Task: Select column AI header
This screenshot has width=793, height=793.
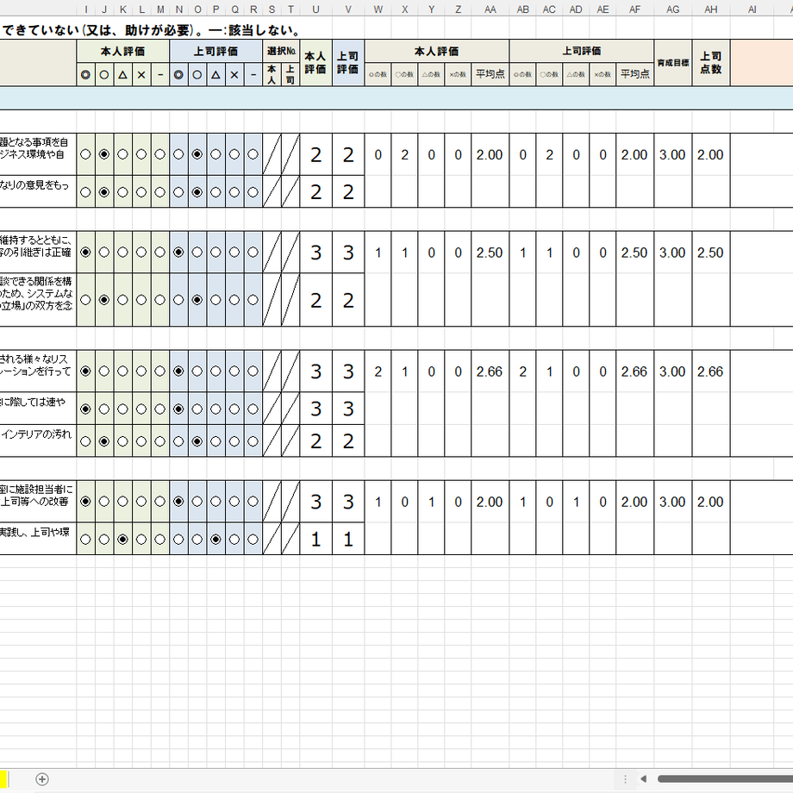Action: point(752,9)
